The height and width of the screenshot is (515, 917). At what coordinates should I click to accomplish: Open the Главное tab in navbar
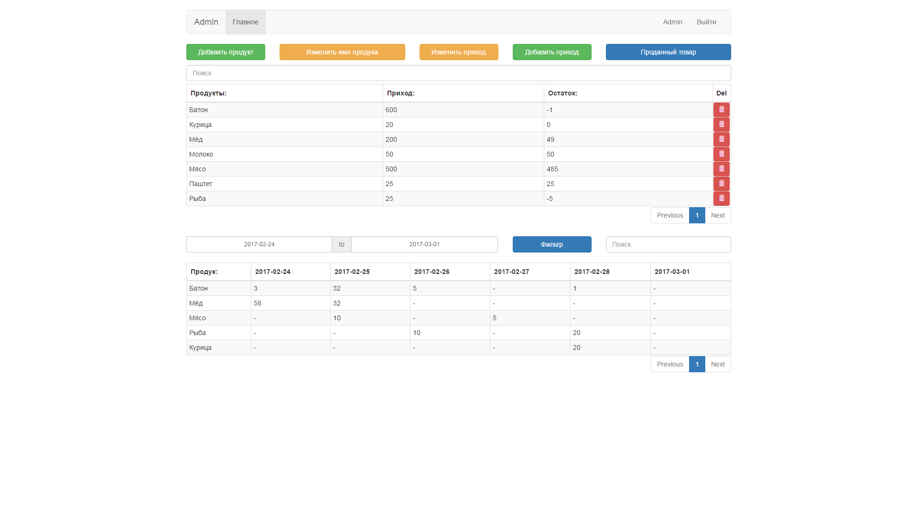(x=245, y=22)
